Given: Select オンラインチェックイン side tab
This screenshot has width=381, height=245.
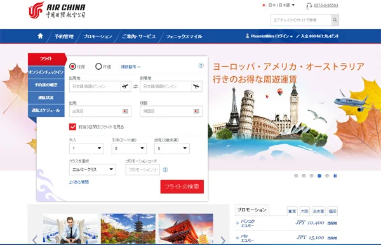Looking at the screenshot, I should coord(46,72).
